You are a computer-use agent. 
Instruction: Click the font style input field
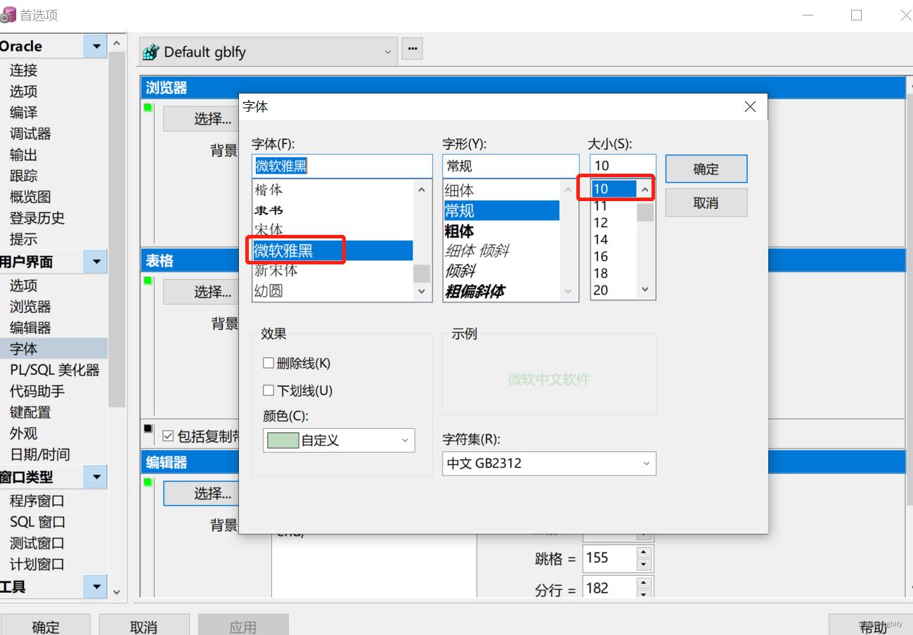511,166
